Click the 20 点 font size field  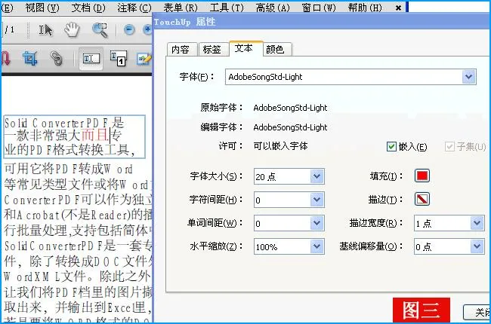[x=282, y=176]
